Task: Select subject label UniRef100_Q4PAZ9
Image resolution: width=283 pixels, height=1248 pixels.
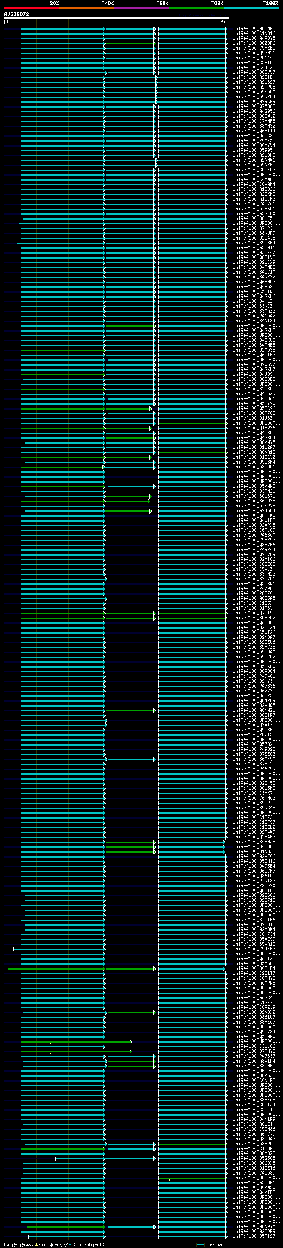Action: [254, 394]
